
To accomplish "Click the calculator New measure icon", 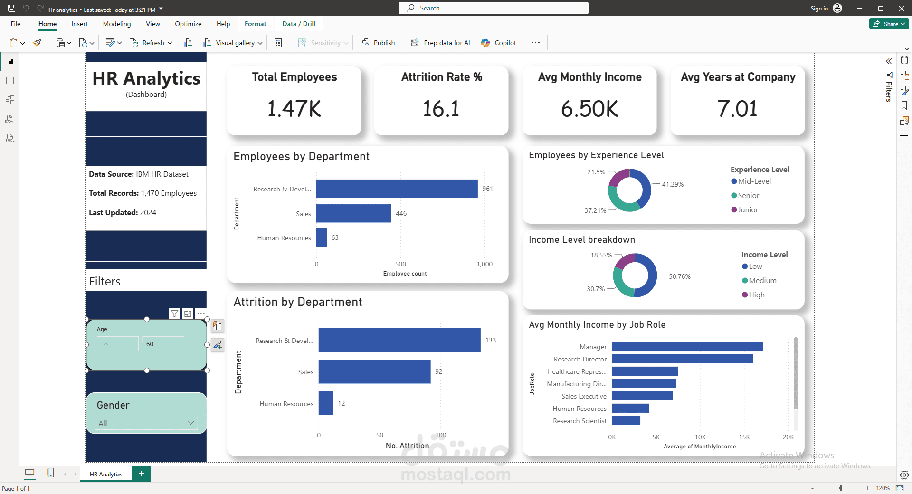I will pos(278,43).
